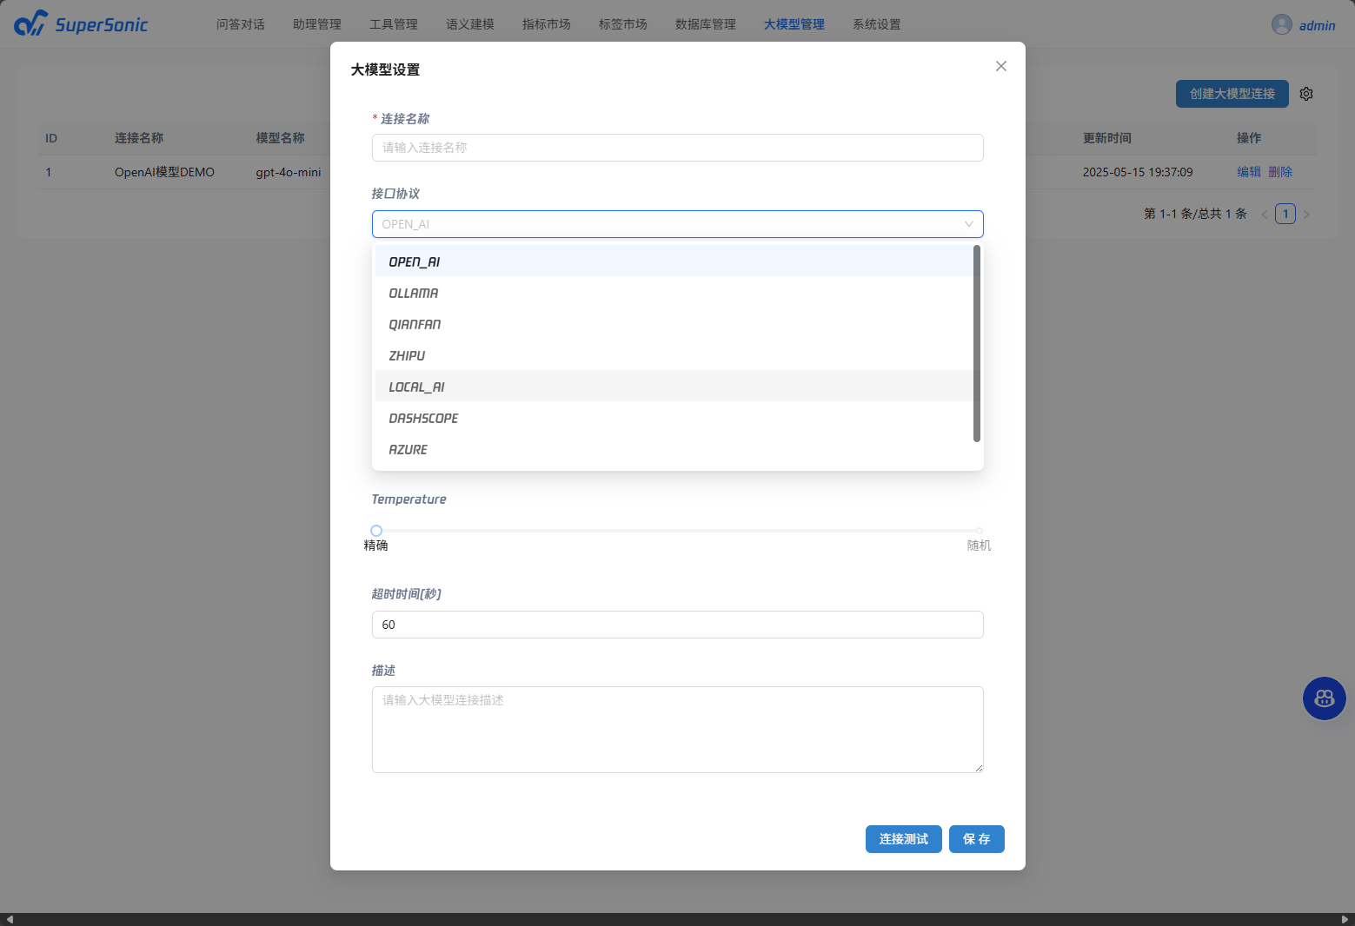Click the next page arrow

[x=1306, y=214]
